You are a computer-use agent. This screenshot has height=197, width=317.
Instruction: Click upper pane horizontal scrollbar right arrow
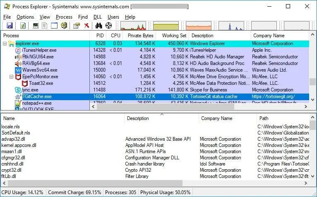point(306,106)
